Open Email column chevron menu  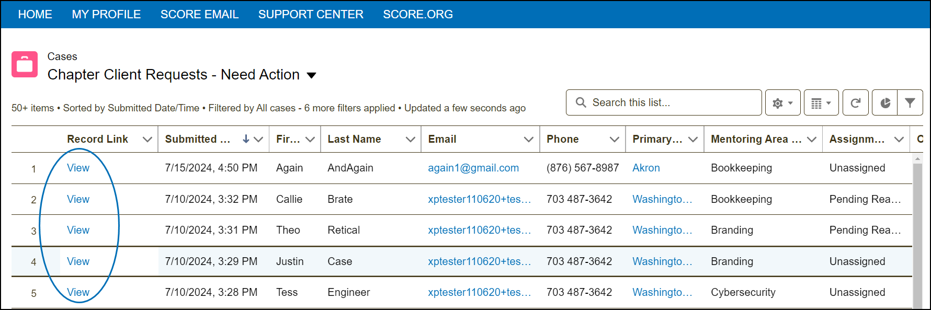click(x=529, y=140)
